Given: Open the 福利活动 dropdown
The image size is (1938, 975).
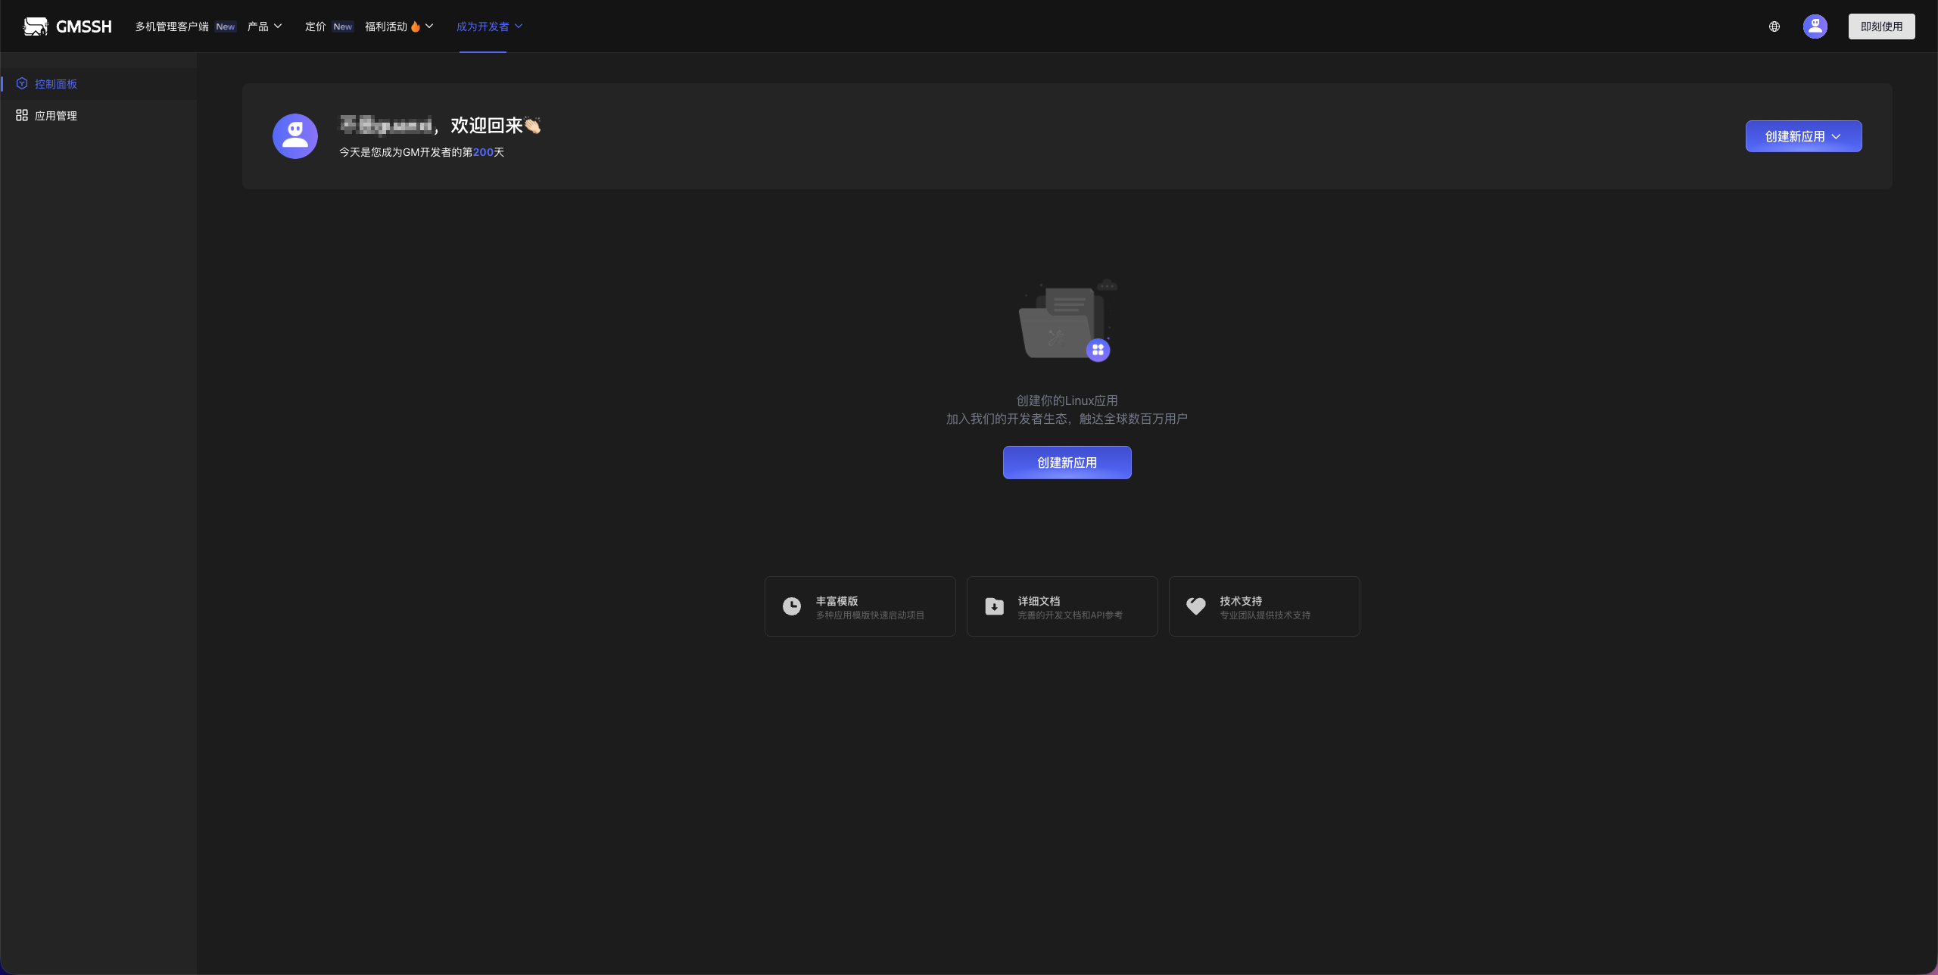Looking at the screenshot, I should point(398,26).
